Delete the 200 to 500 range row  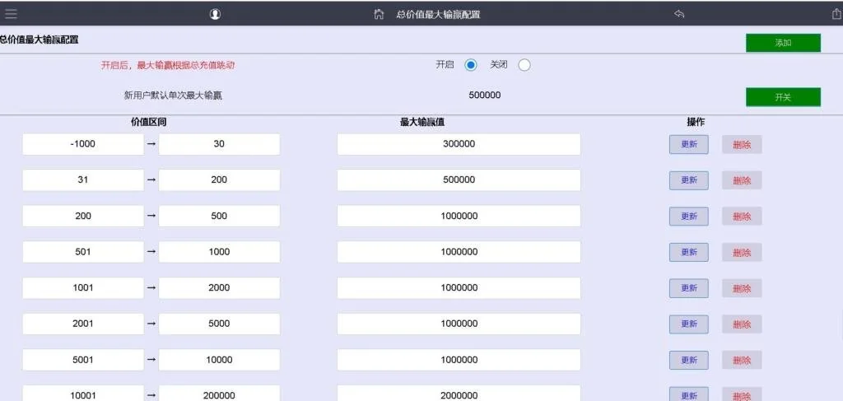(742, 217)
